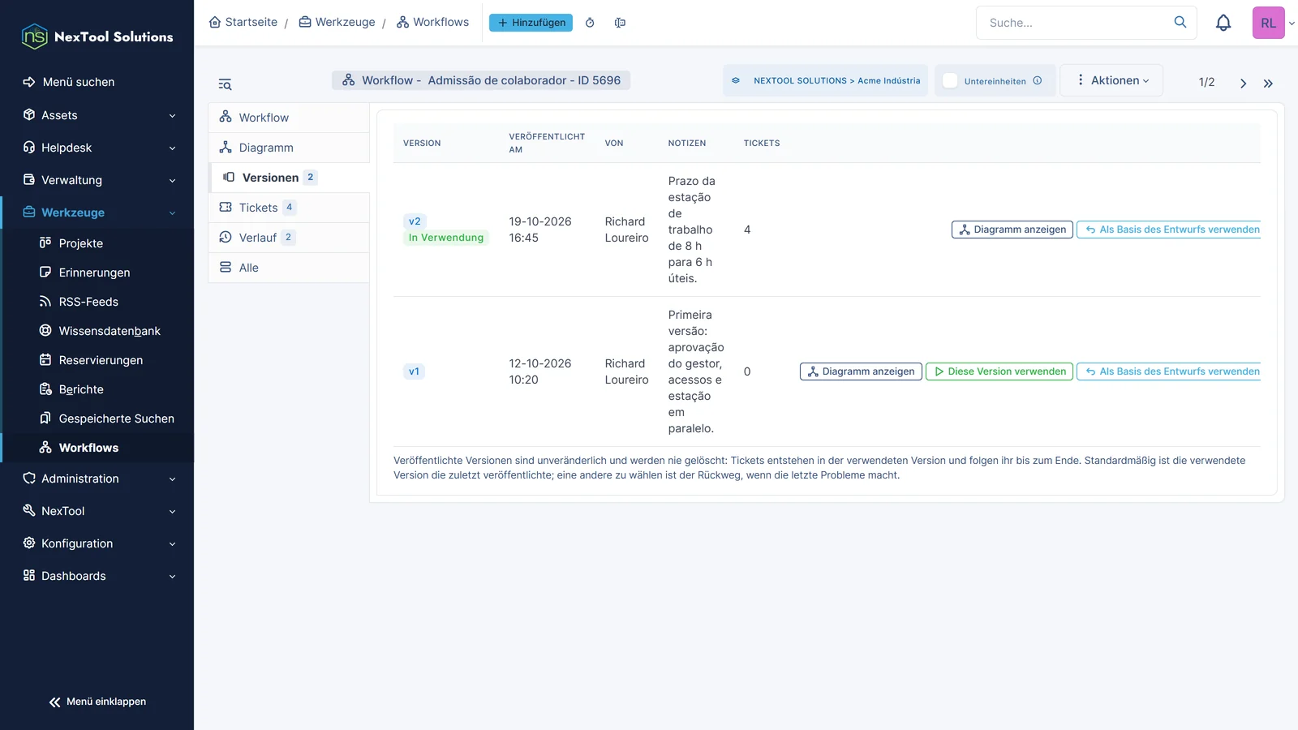Expand the Konfiguration menu
1298x730 pixels.
point(97,543)
